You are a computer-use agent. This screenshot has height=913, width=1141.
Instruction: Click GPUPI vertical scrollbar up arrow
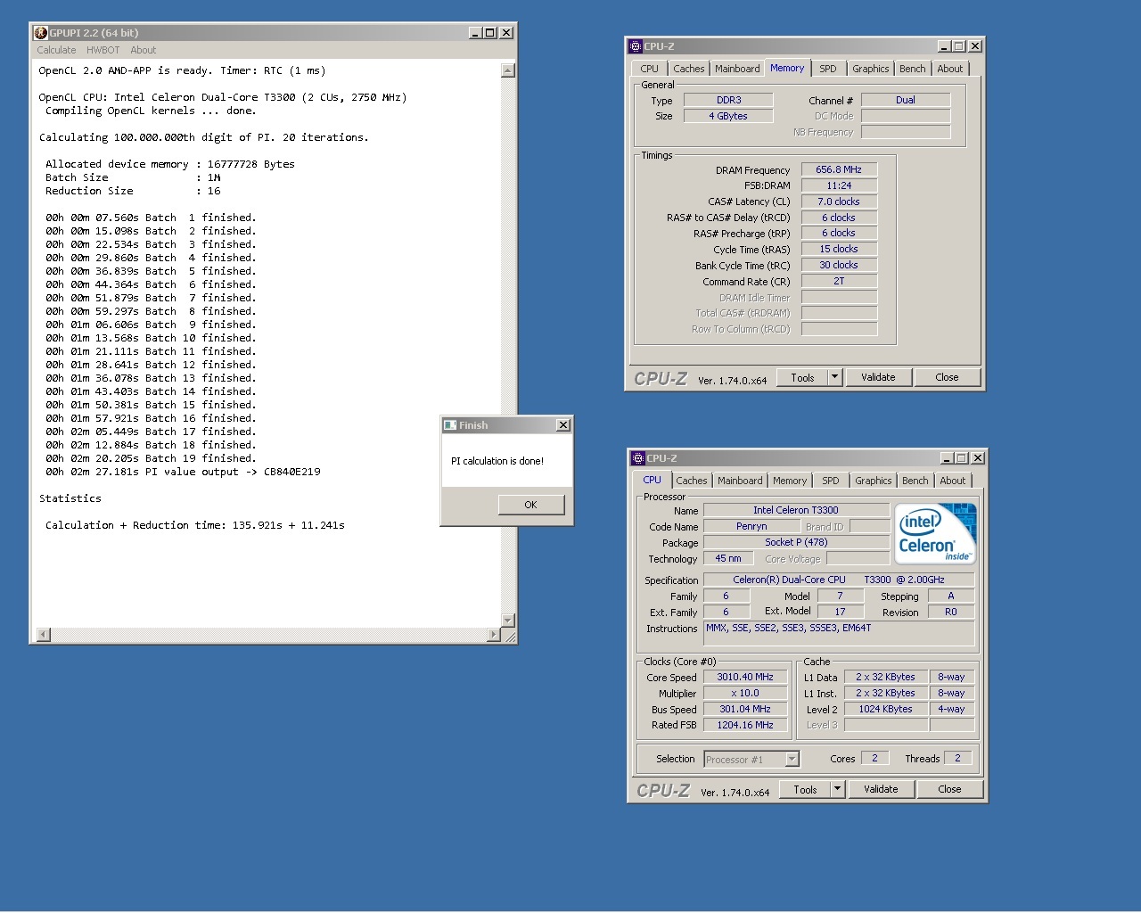(x=508, y=70)
